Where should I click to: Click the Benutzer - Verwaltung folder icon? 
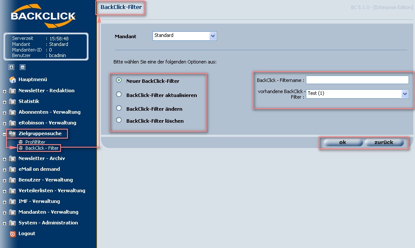point(12,180)
